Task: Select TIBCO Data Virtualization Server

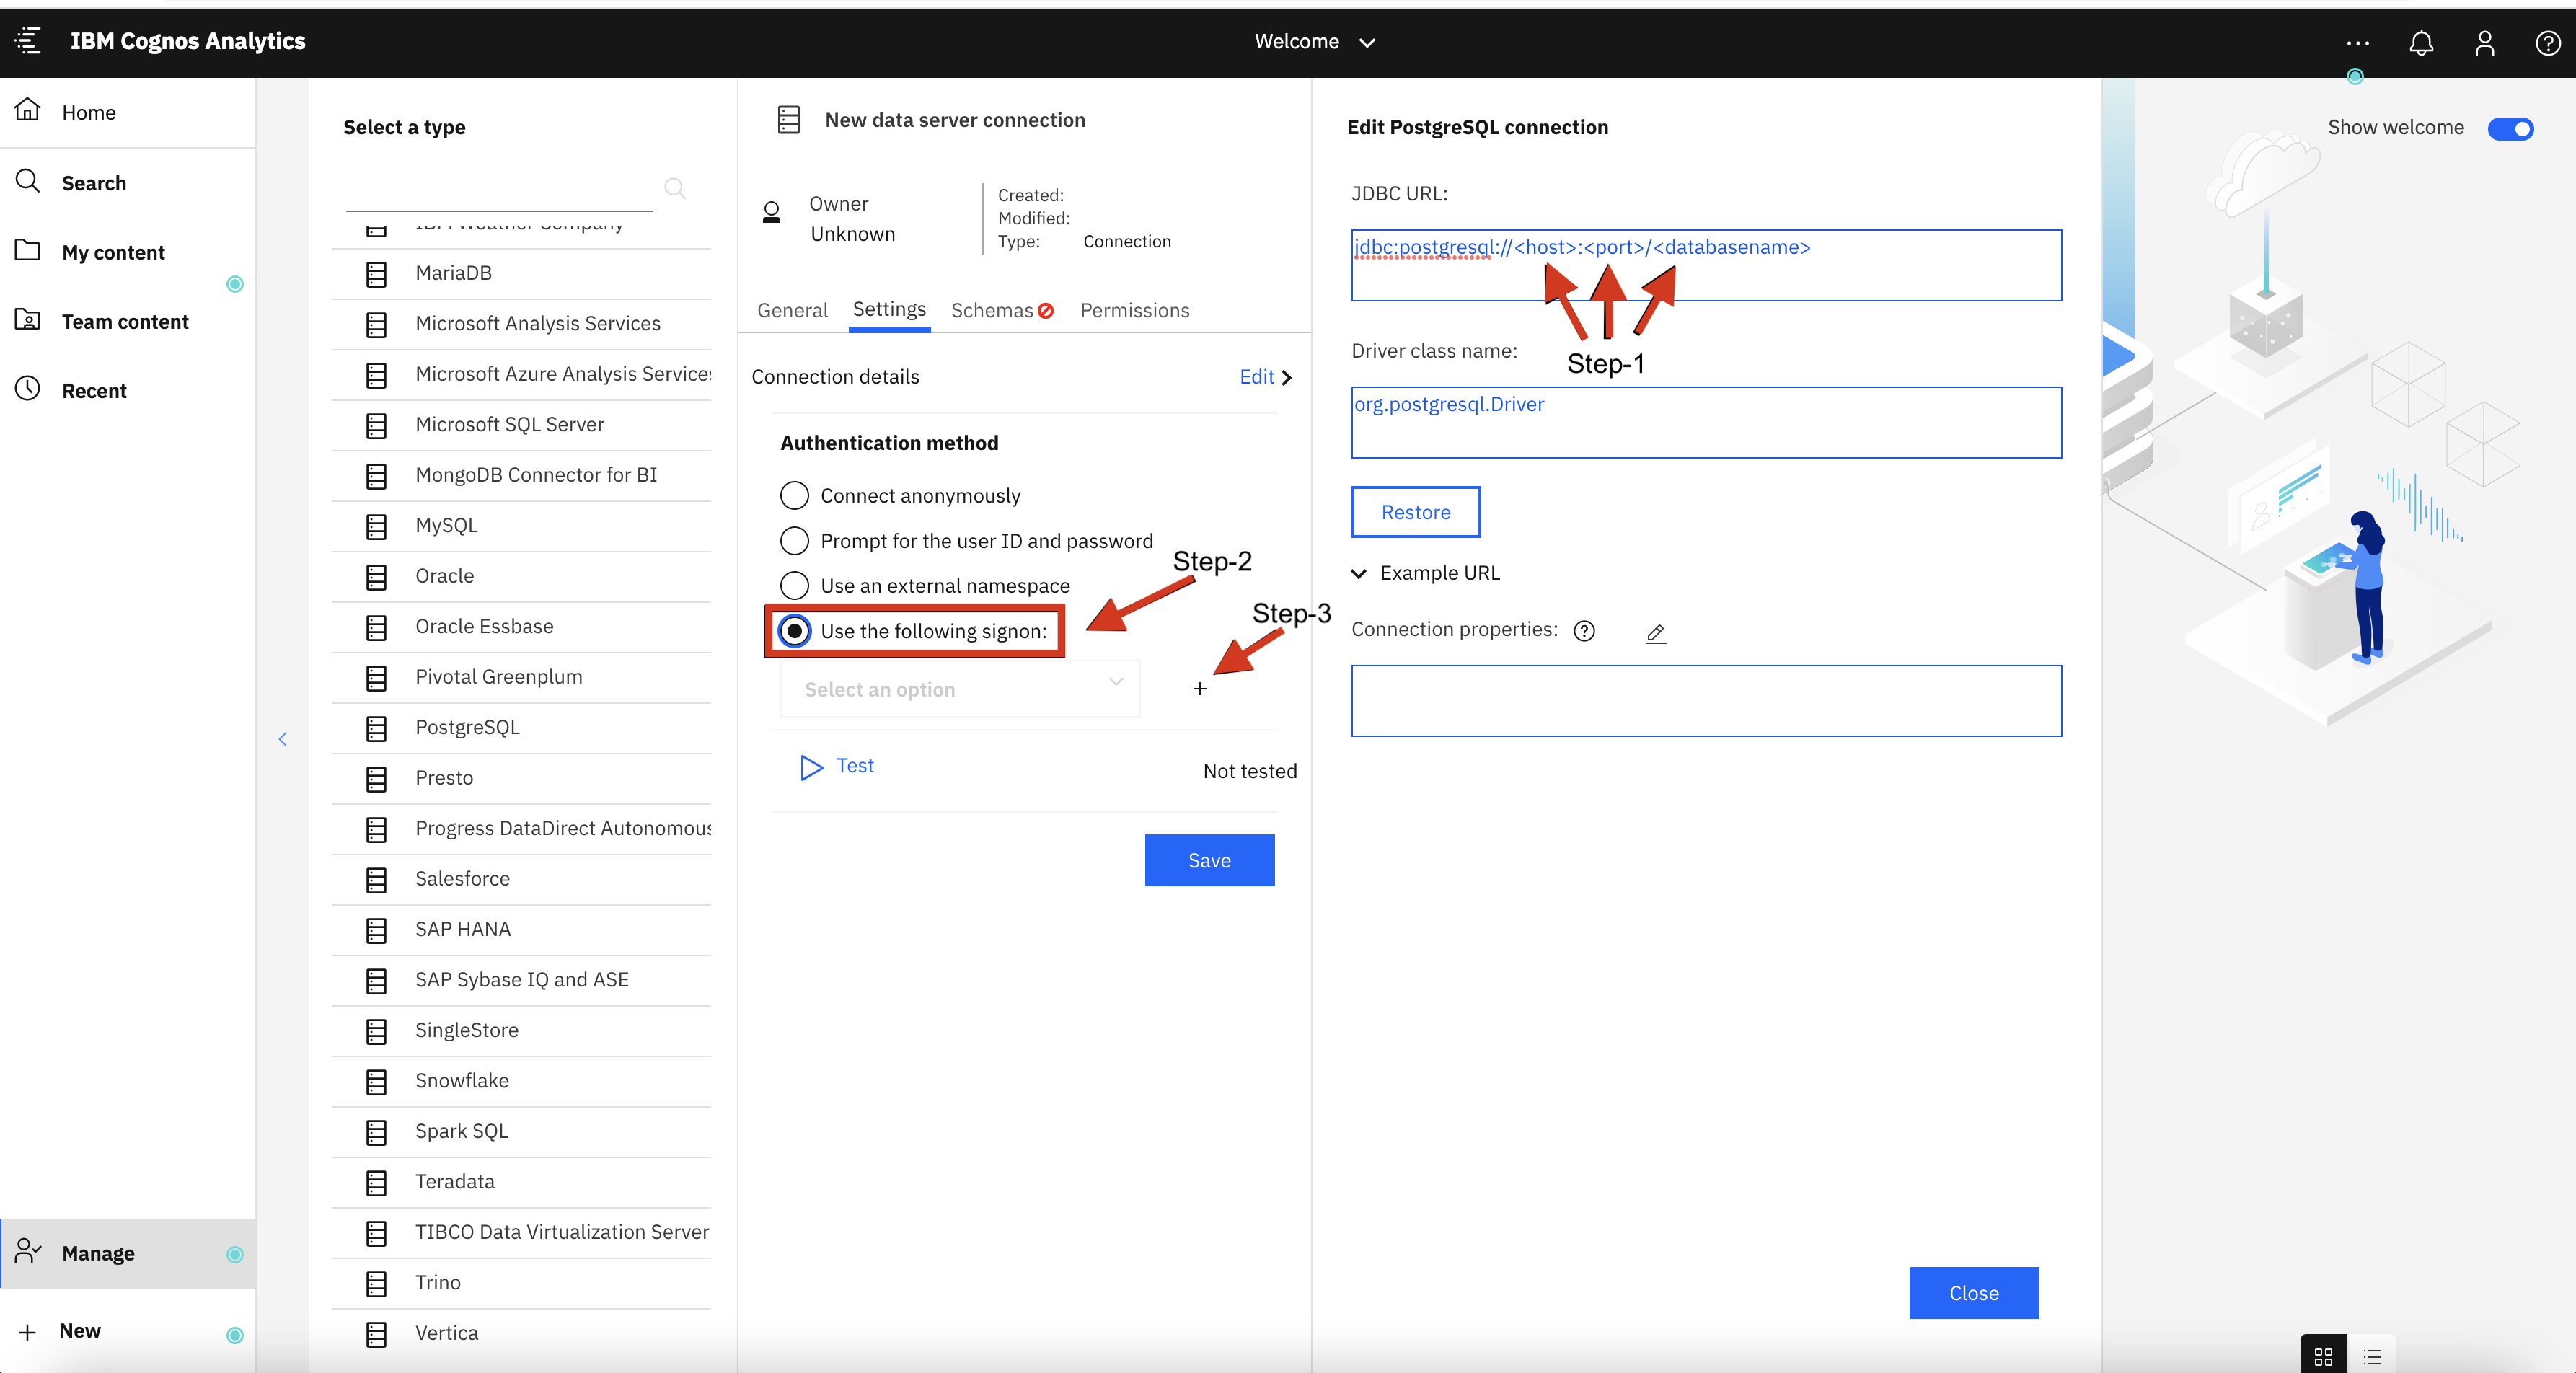Action: [x=521, y=1233]
